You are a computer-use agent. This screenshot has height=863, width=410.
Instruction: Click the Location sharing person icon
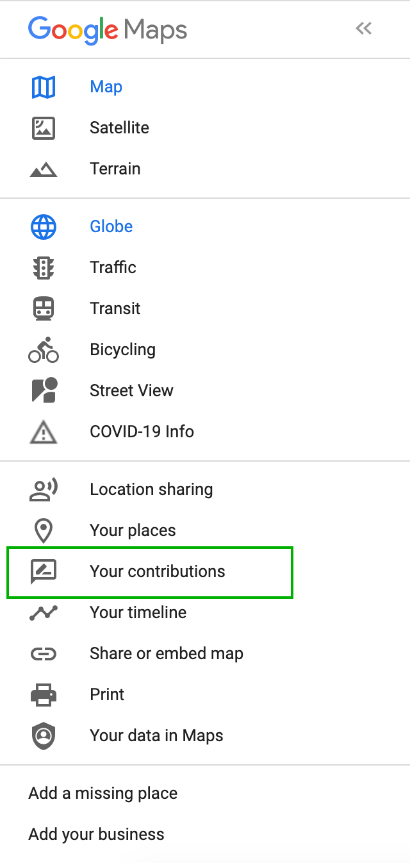click(44, 489)
